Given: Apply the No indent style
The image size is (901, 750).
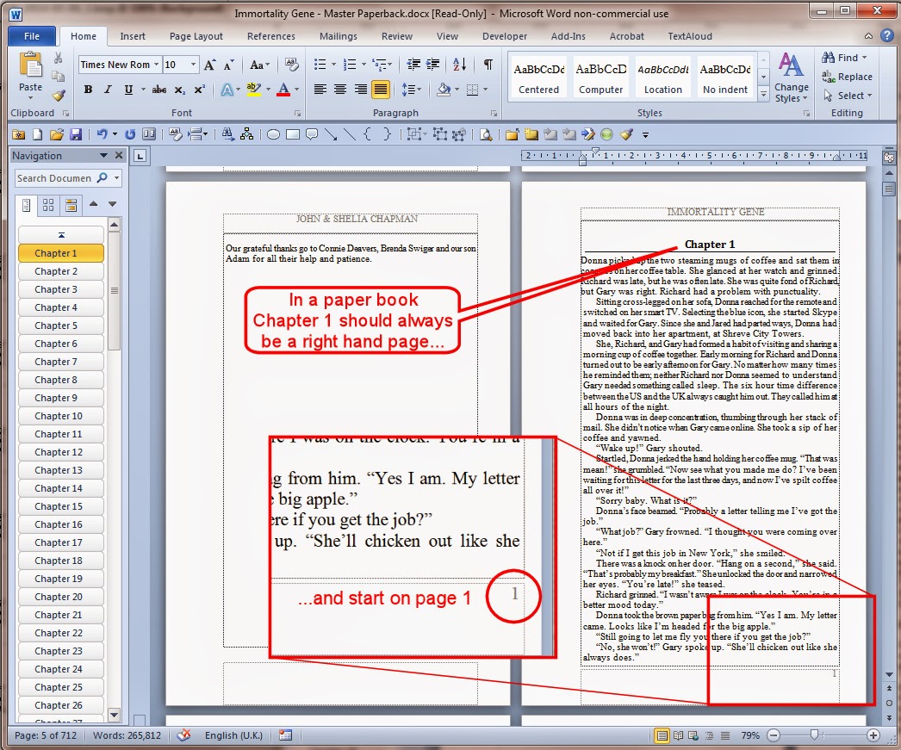Looking at the screenshot, I should (x=725, y=78).
